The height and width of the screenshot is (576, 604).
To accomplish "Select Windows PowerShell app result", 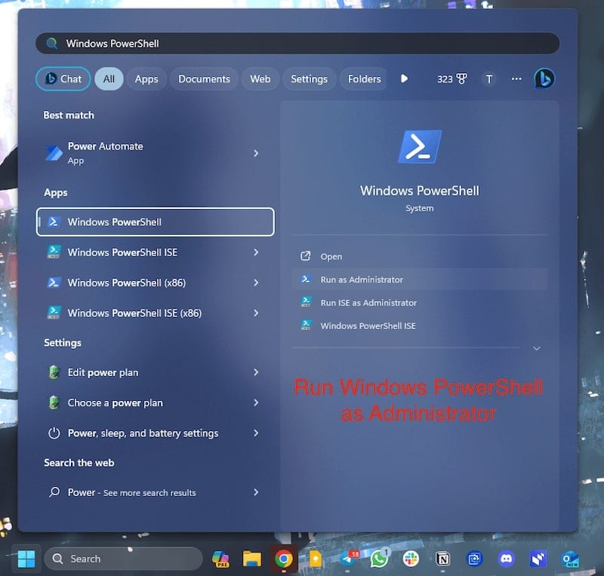I will pos(156,222).
